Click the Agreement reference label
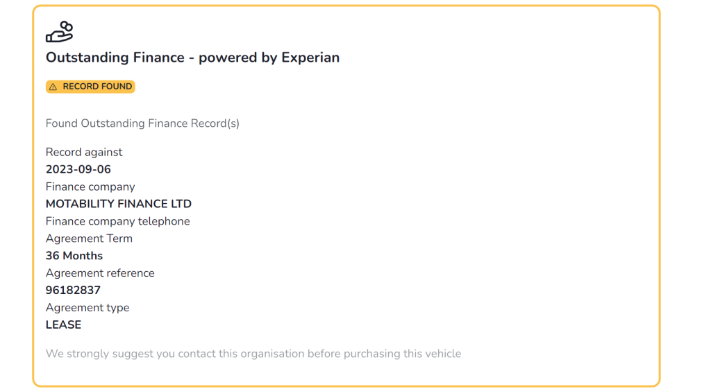Screen dimensions: 711x389 100,273
